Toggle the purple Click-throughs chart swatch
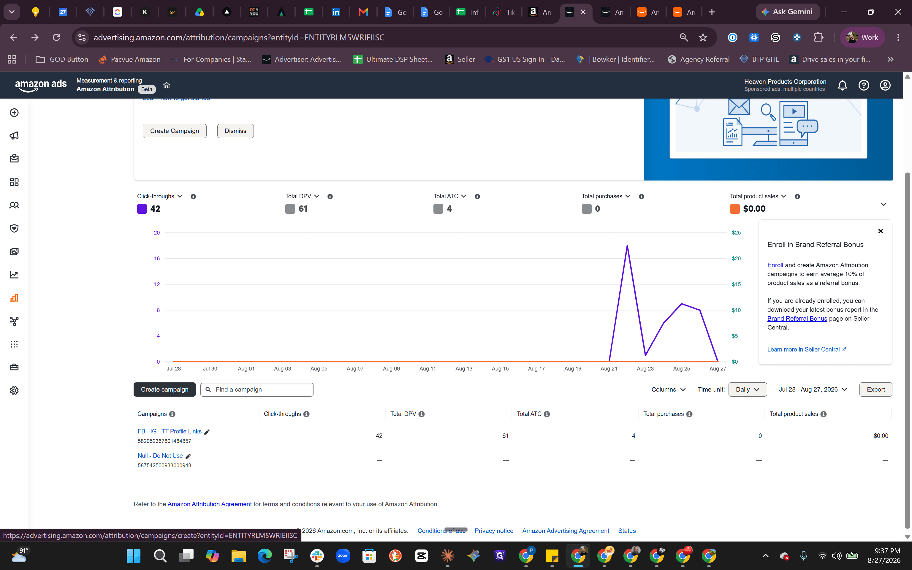The image size is (912, 570). (x=142, y=209)
